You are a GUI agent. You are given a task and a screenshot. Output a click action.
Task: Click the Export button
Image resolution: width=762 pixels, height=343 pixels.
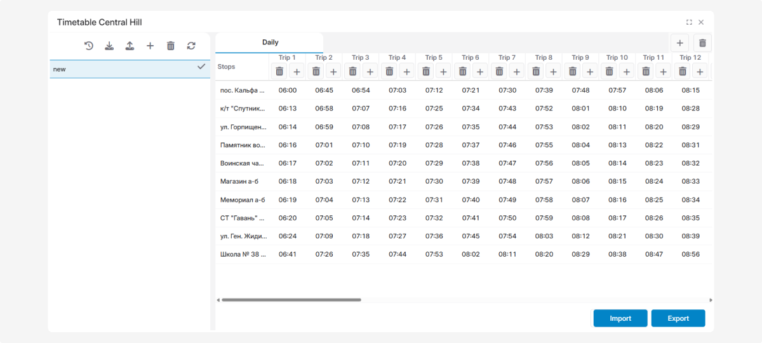tap(678, 318)
